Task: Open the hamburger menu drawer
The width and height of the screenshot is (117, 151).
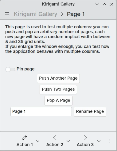Action: [x=7, y=14]
